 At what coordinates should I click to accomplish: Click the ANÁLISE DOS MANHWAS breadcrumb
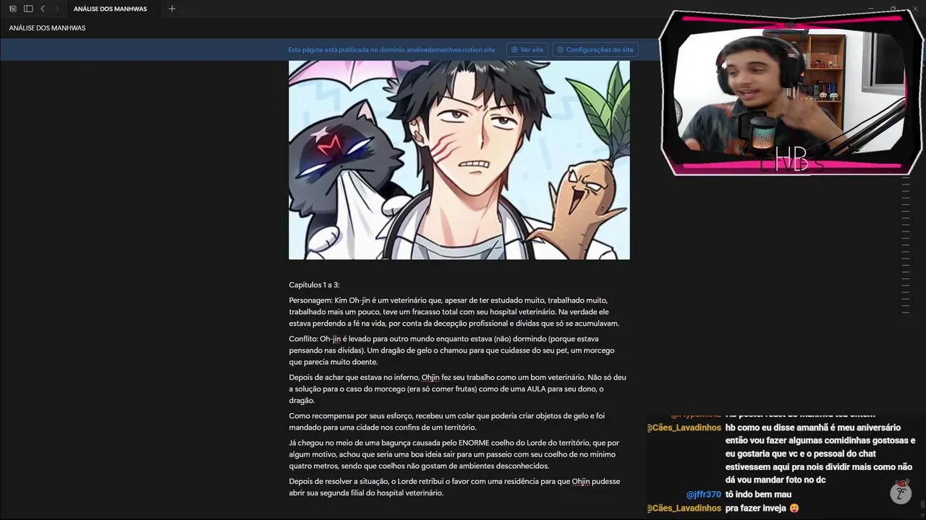pos(47,28)
